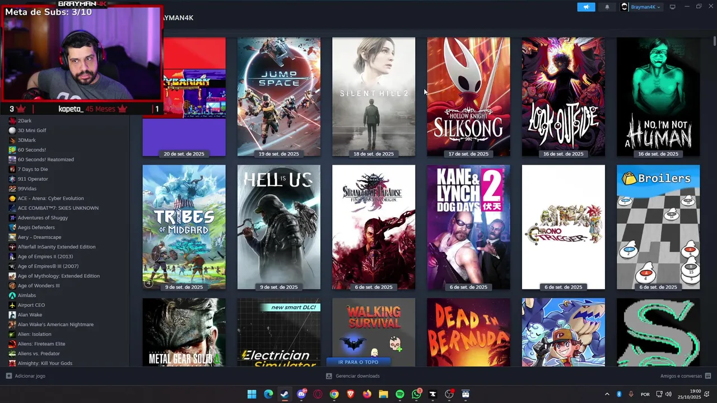Image resolution: width=717 pixels, height=403 pixels.
Task: Click the Airport CEO plane icon
Action: [x=12, y=305]
